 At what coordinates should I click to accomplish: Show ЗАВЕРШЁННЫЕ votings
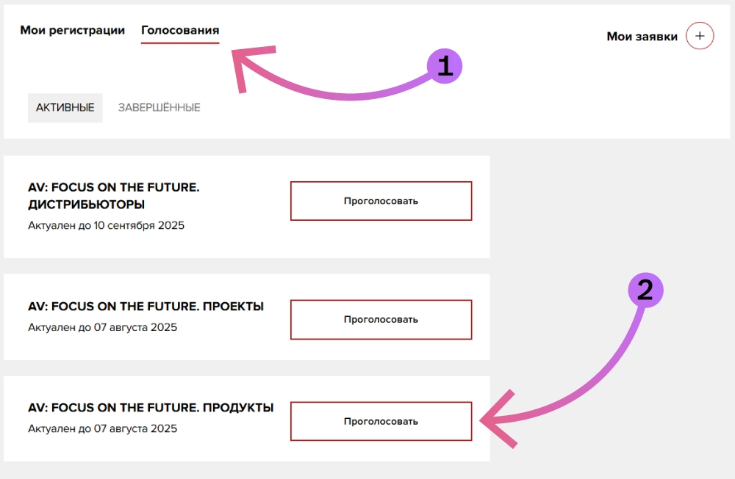159,108
